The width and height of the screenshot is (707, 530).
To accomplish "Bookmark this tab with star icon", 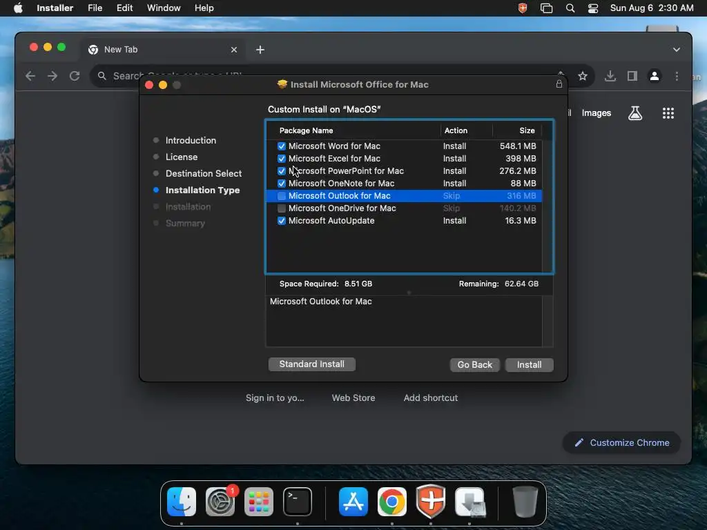I will click(x=583, y=76).
